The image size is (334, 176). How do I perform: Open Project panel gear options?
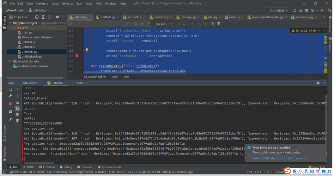(x=57, y=17)
